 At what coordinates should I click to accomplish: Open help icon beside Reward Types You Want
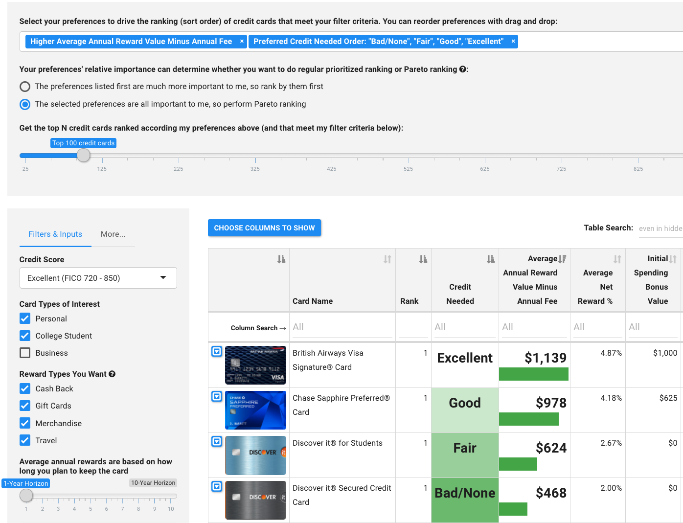pyautogui.click(x=112, y=374)
